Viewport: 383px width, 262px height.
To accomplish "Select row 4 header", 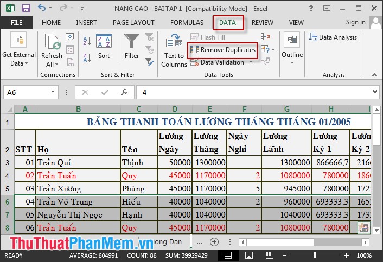I will (x=8, y=176).
